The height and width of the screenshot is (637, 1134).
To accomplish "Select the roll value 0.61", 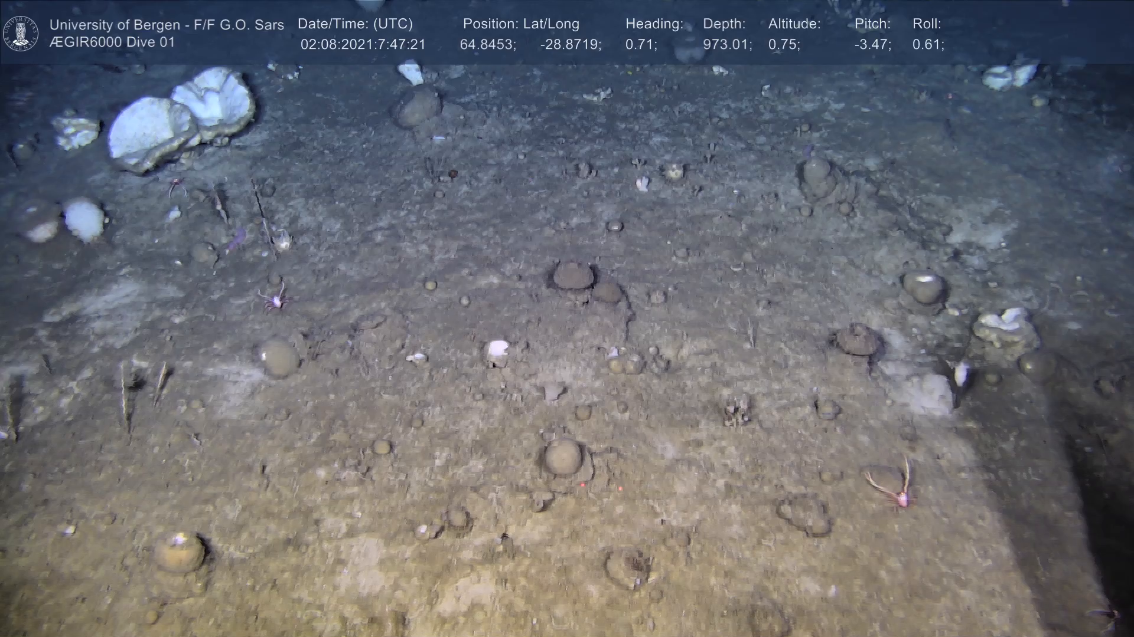I will [928, 45].
